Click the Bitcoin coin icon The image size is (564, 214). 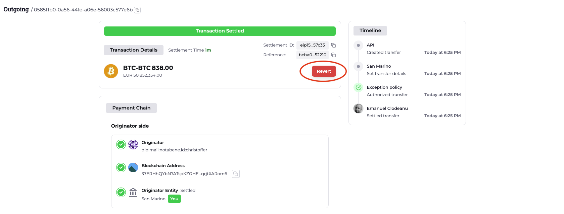[x=111, y=71]
